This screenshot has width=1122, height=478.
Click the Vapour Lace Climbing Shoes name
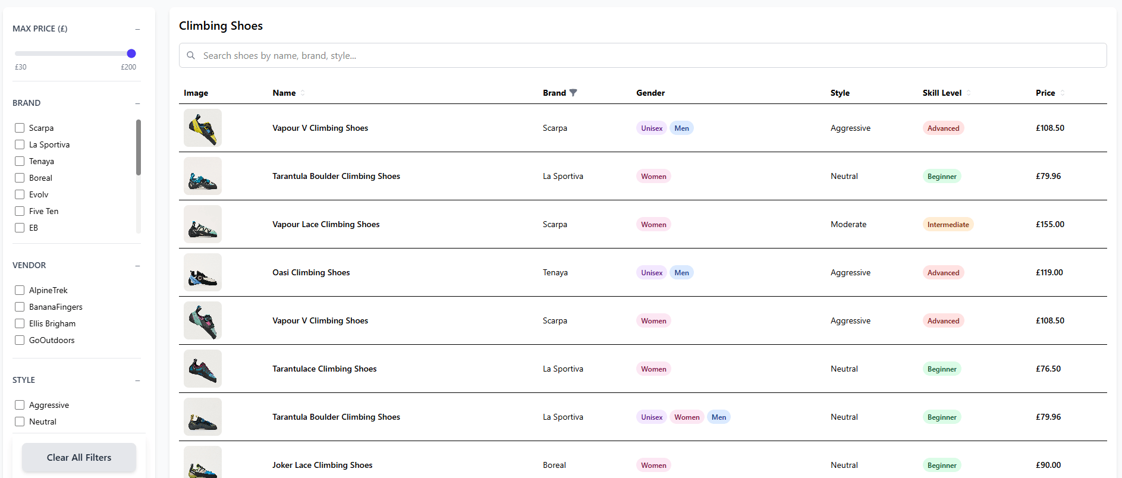[x=326, y=224]
